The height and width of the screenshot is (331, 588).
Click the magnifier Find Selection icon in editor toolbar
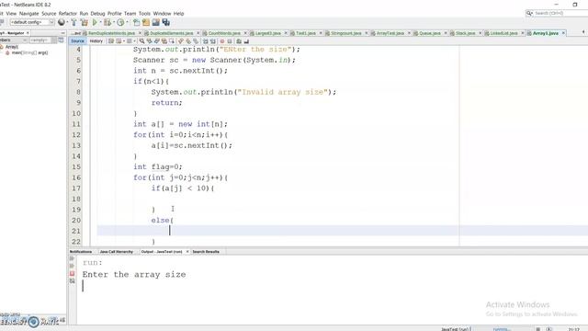tap(141, 41)
